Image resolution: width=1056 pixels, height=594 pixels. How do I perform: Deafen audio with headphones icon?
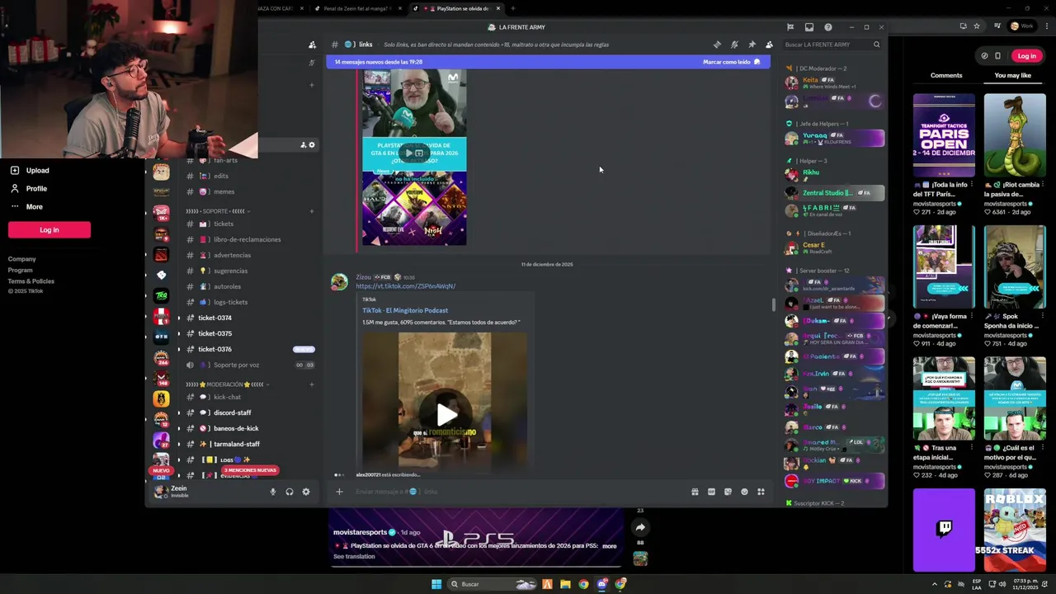[x=289, y=492]
